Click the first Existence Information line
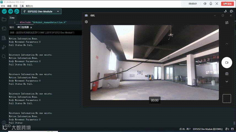236x132 pixels. click(31, 55)
